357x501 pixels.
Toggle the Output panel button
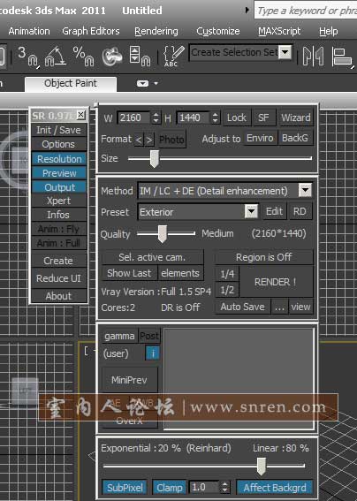pyautogui.click(x=59, y=187)
